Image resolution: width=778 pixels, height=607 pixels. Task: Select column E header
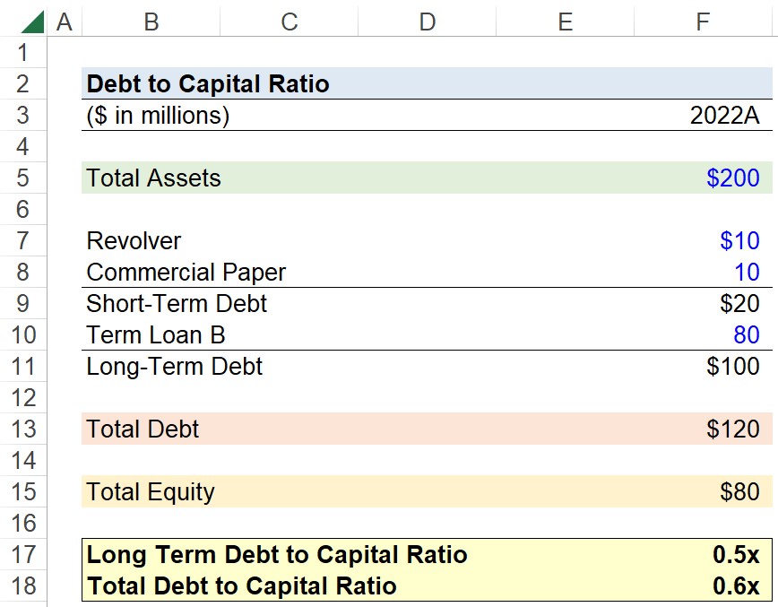[566, 22]
